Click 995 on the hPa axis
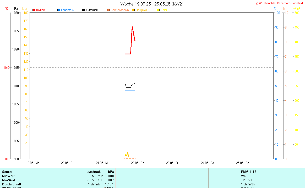This screenshot has width=305, height=188. [x=16, y=141]
